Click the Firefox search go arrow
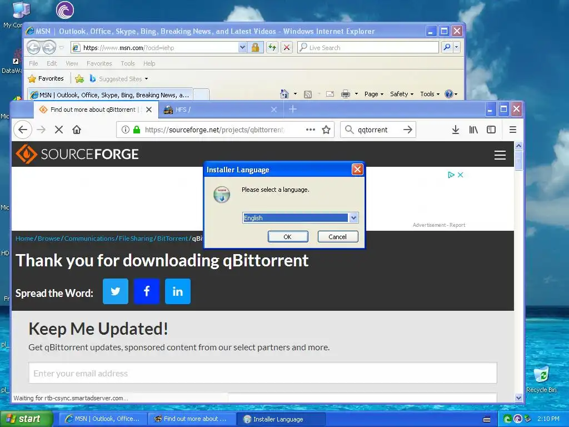 pos(408,130)
